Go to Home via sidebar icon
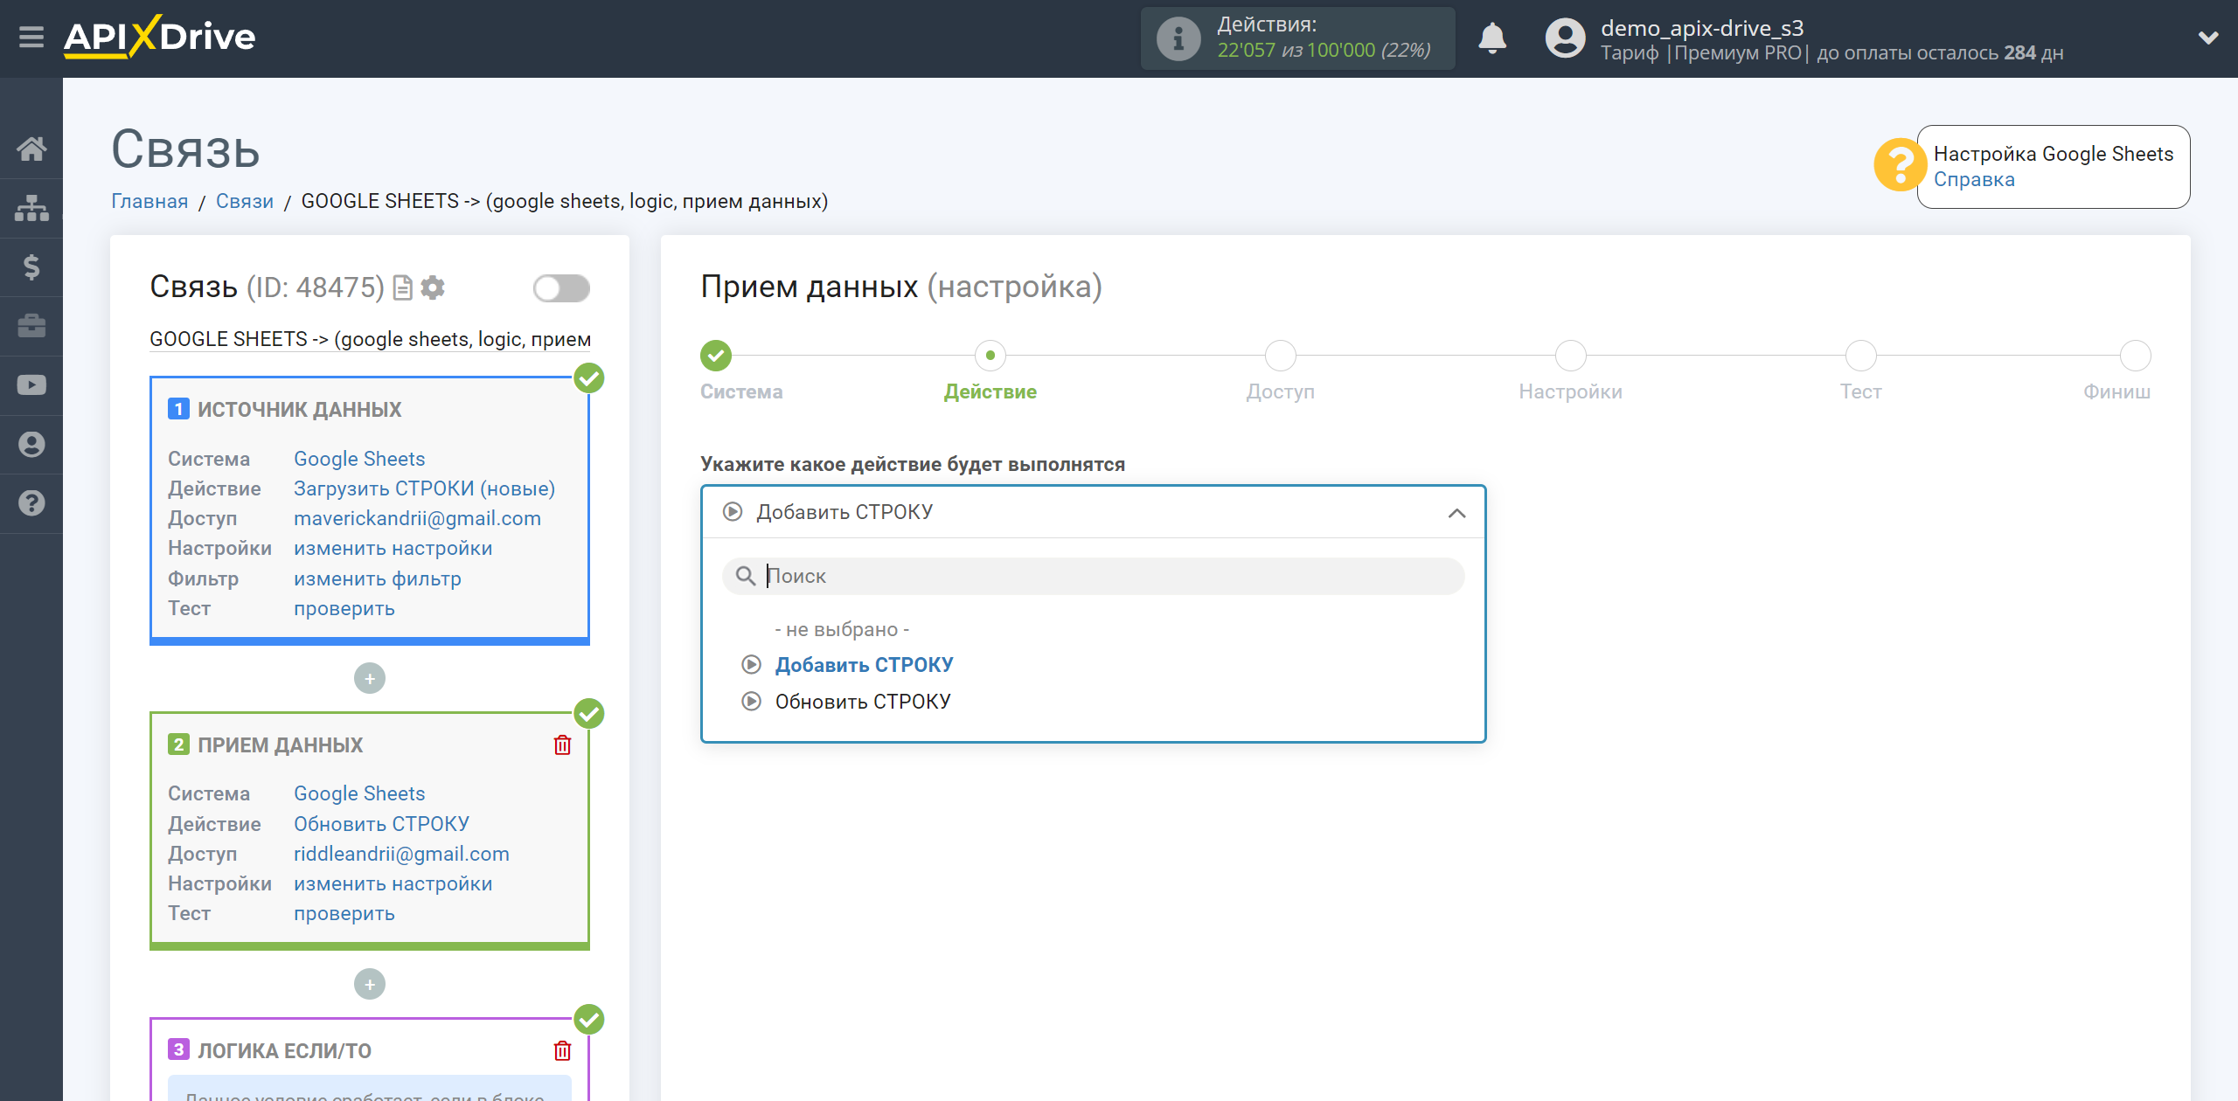2238x1101 pixels. 31,149
